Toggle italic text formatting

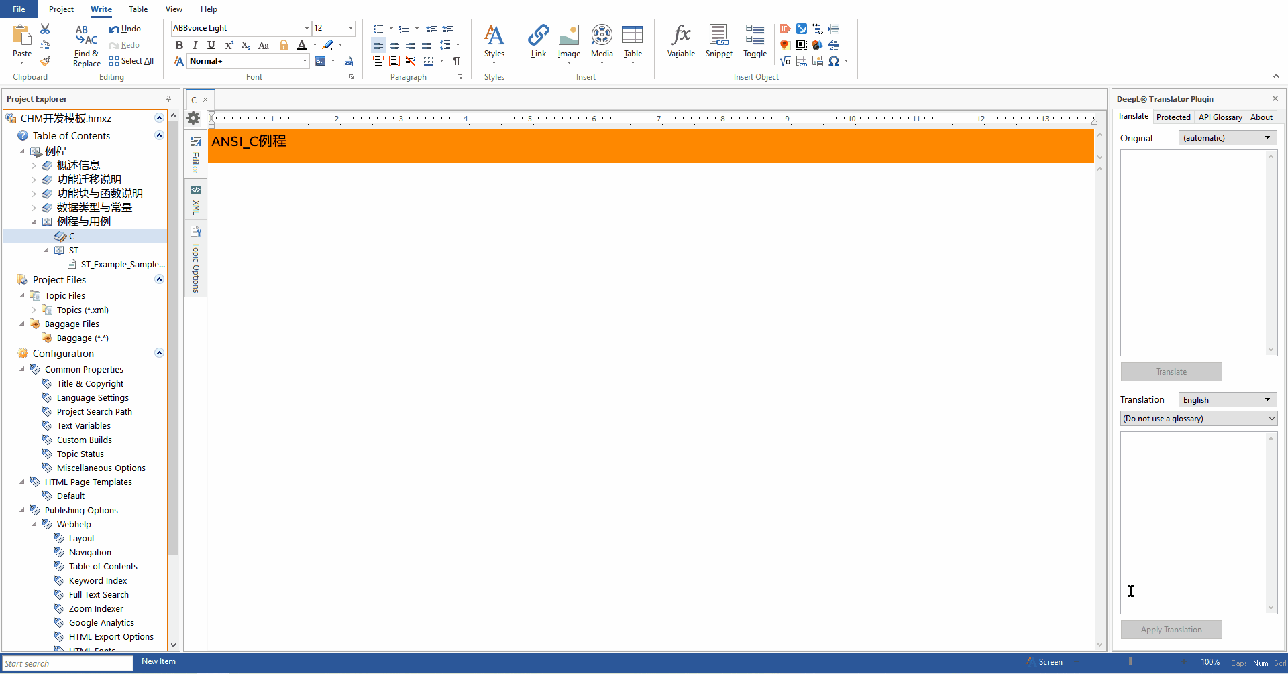coord(195,45)
